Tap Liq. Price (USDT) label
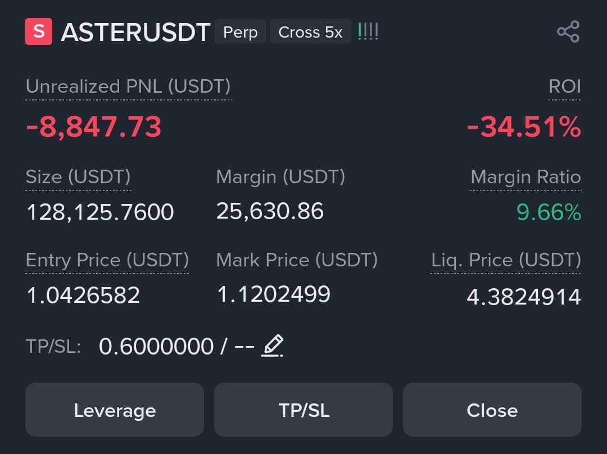The height and width of the screenshot is (454, 607). point(506,260)
